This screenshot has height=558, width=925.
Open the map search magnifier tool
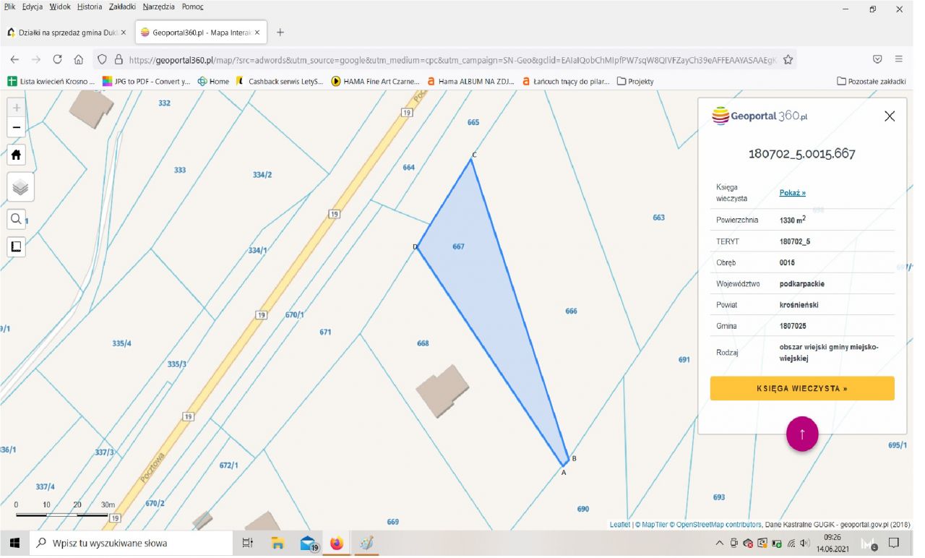pos(17,219)
